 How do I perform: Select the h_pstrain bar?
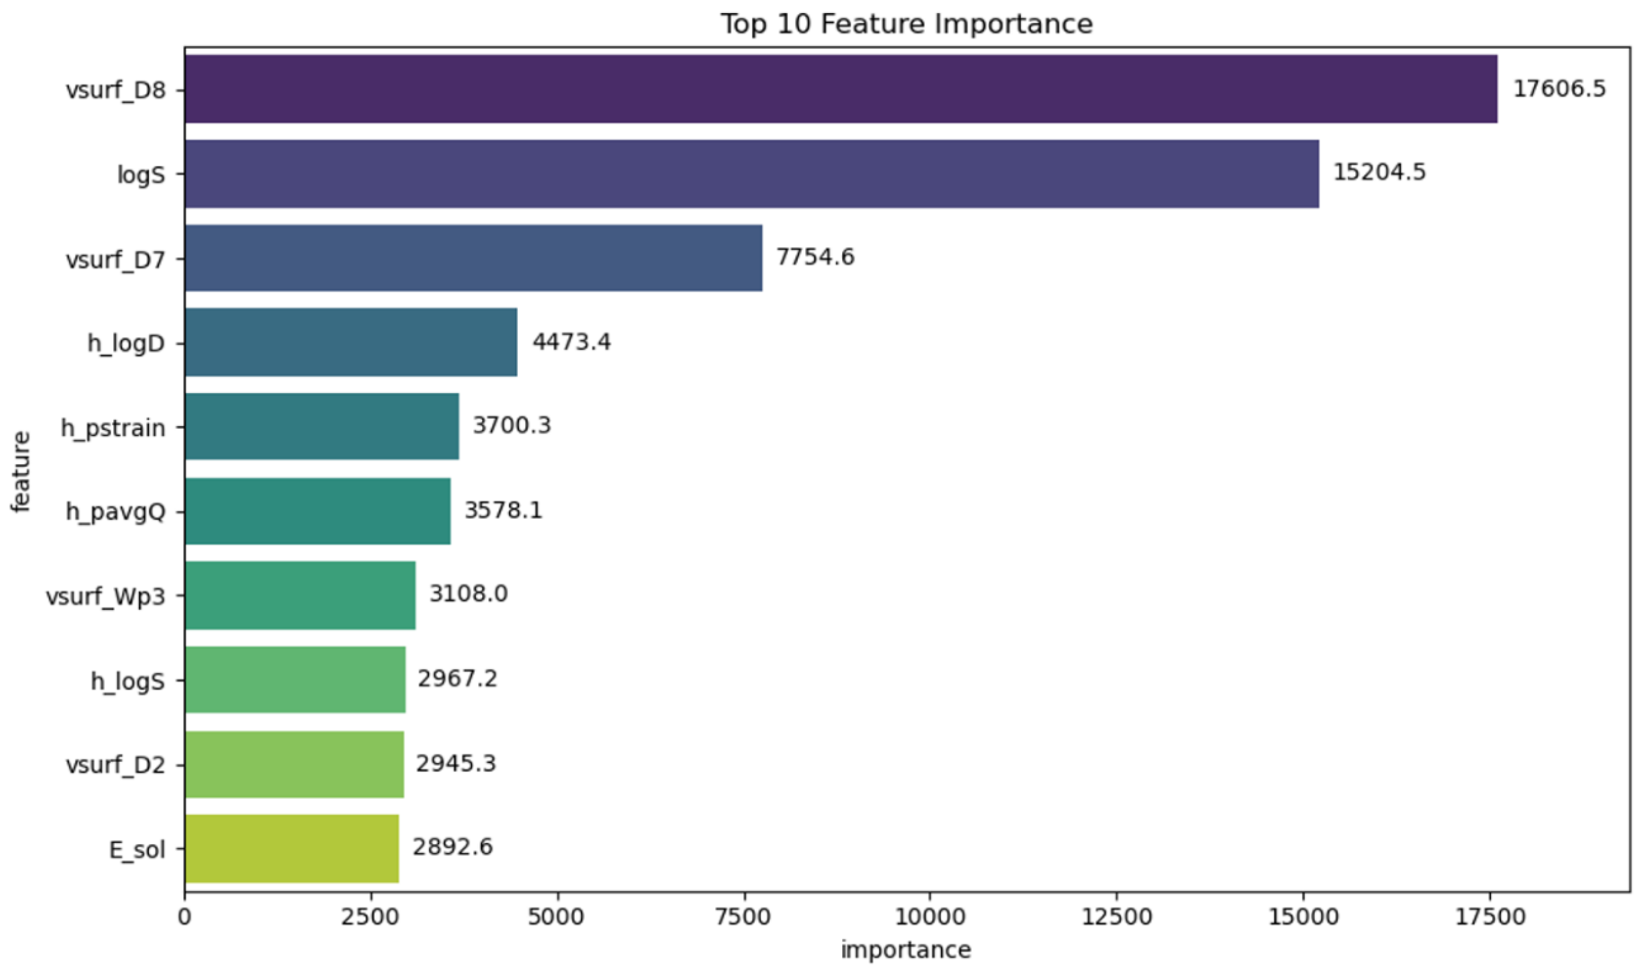click(322, 426)
